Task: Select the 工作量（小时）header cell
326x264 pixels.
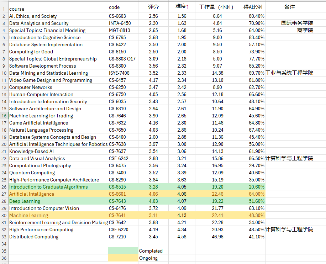Action: click(x=216, y=7)
